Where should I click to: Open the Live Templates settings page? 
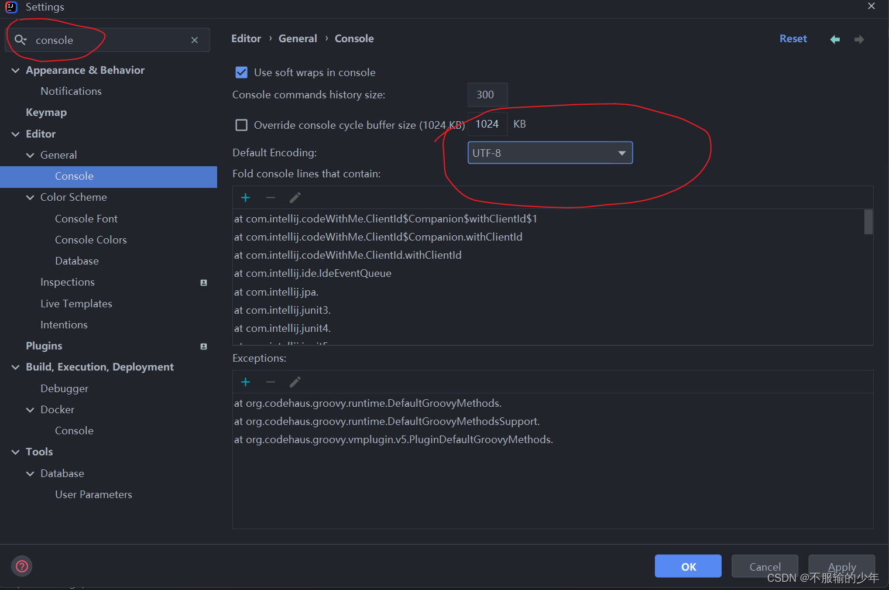click(76, 304)
